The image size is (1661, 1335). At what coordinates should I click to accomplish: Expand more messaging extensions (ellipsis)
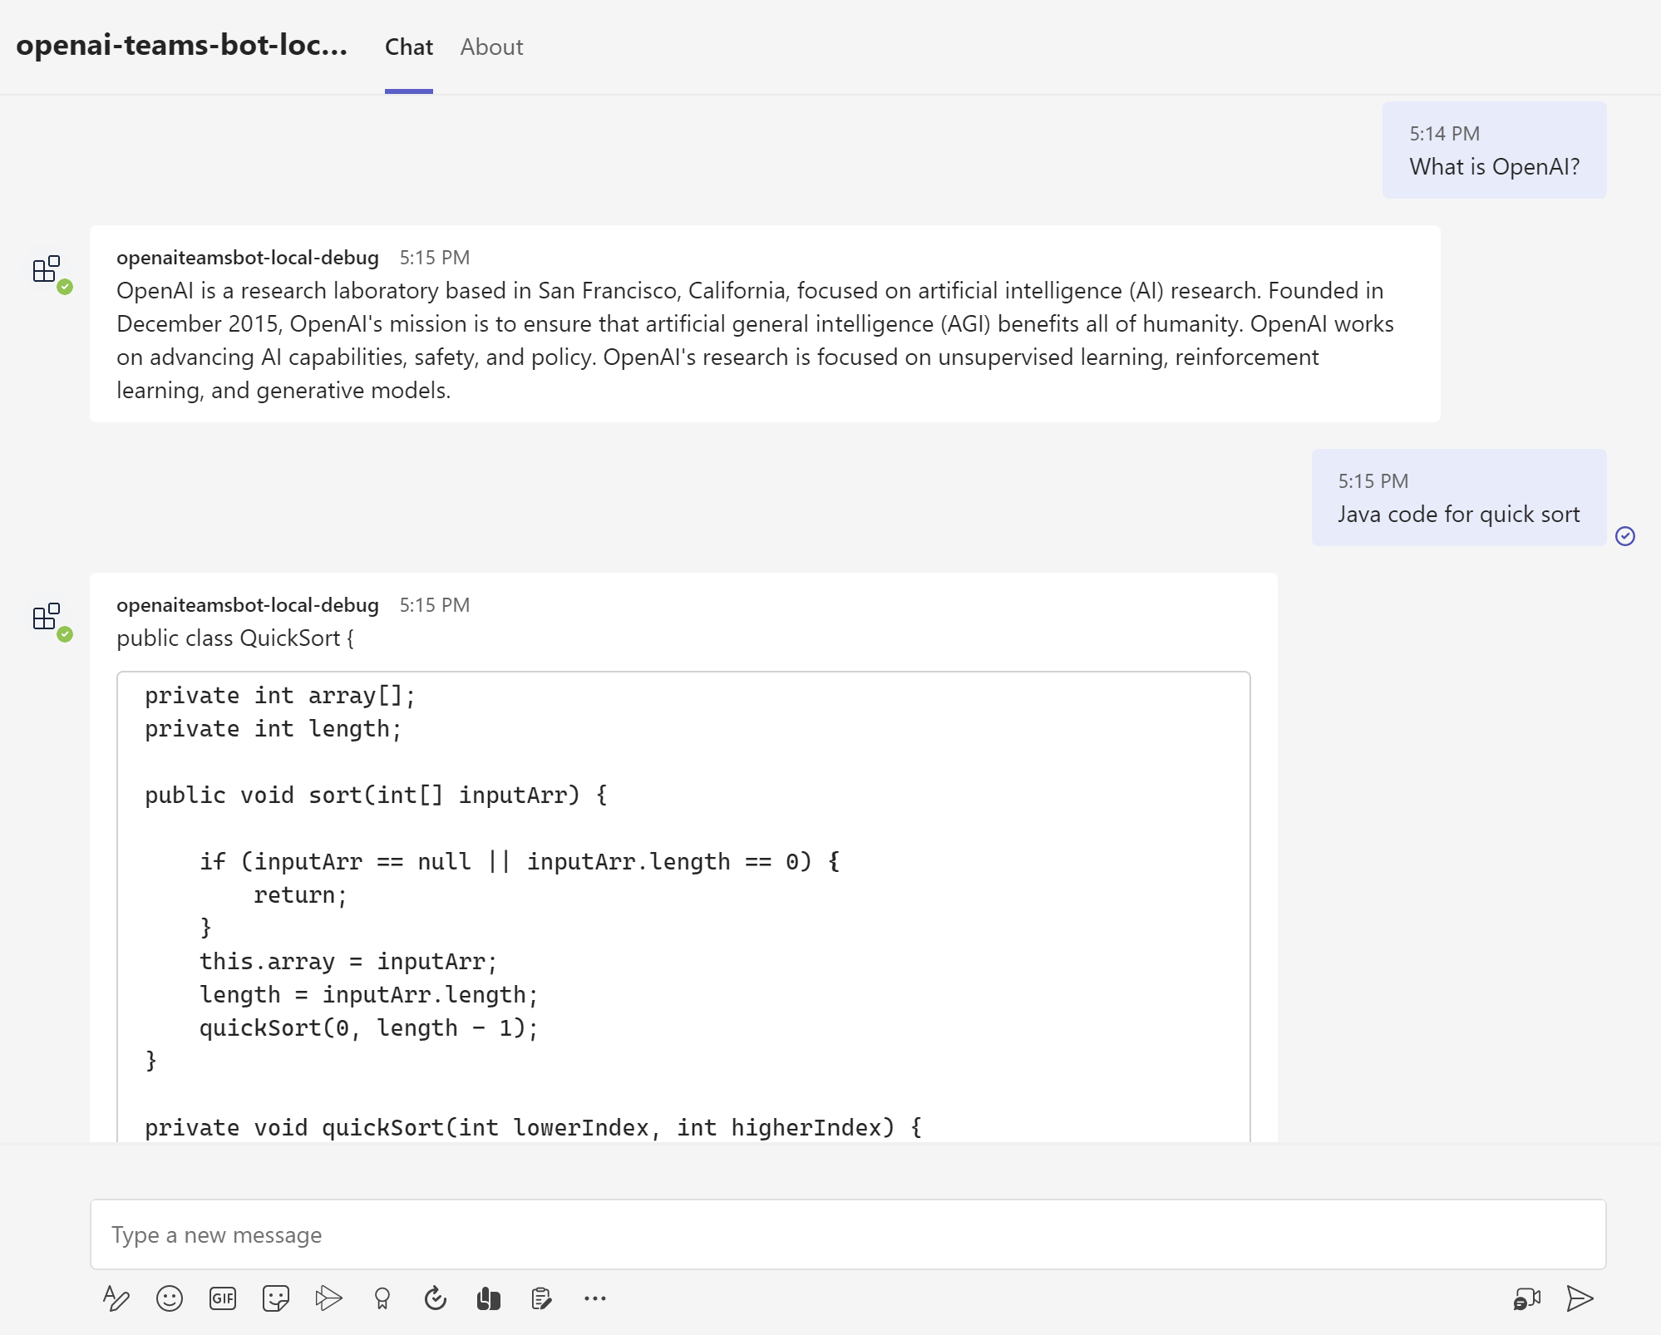(595, 1298)
